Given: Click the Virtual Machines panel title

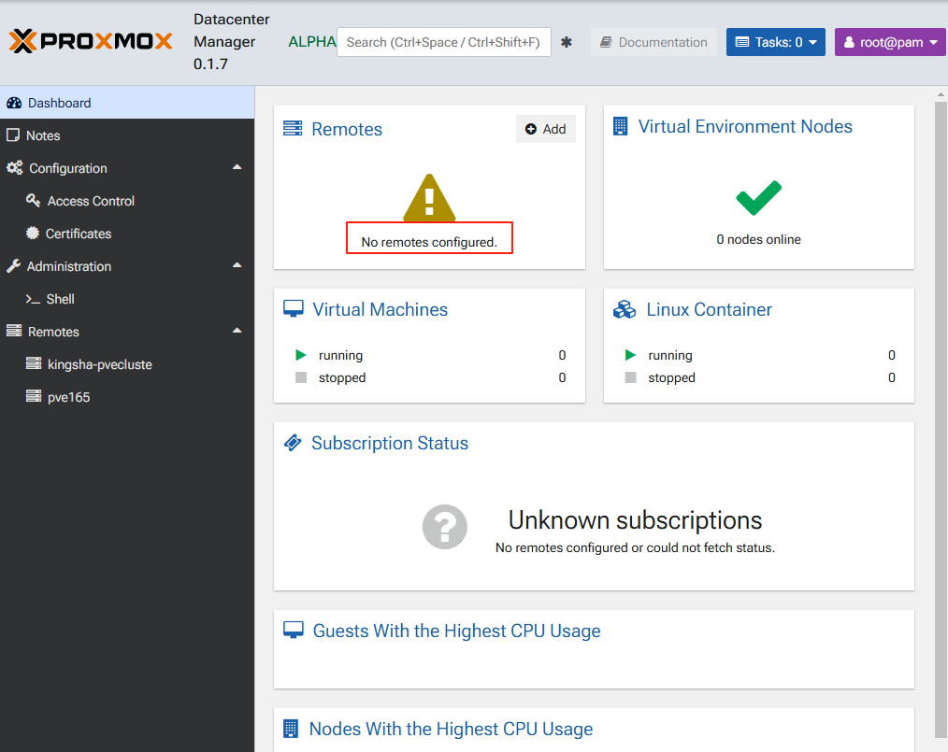Looking at the screenshot, I should [x=380, y=309].
